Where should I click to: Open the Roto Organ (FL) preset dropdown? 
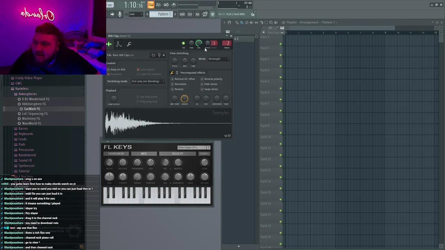pyautogui.click(x=192, y=148)
